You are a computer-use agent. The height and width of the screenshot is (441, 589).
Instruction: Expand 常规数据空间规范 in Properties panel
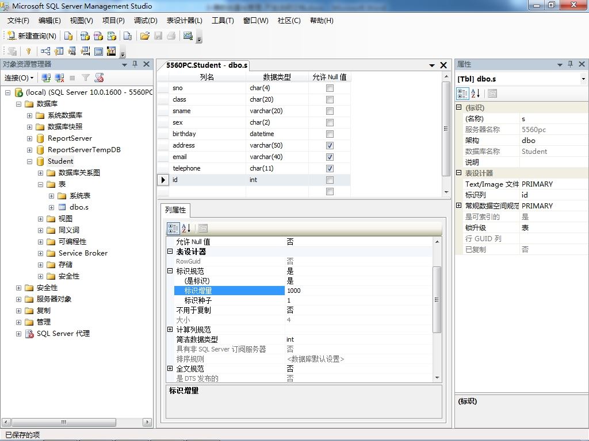tap(458, 206)
